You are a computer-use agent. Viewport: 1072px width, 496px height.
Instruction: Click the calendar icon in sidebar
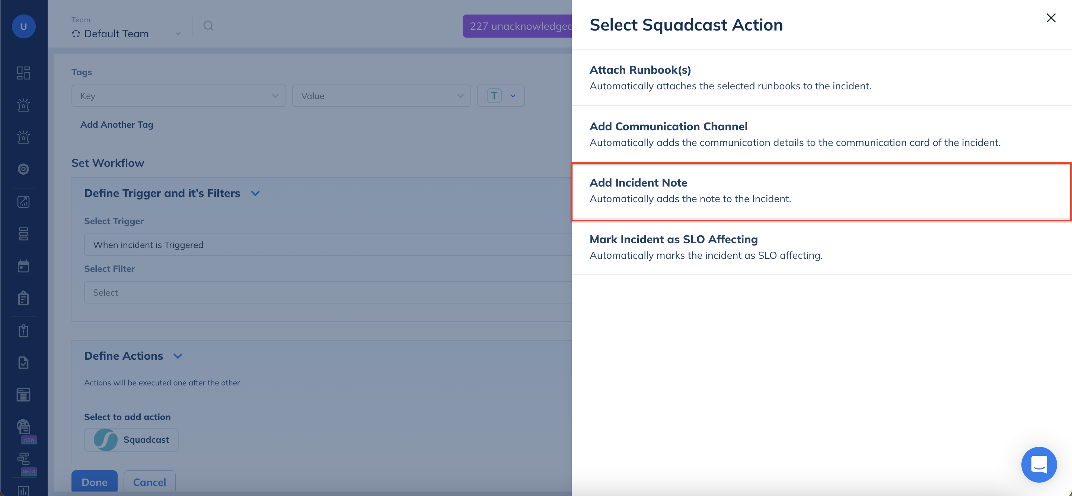point(23,266)
